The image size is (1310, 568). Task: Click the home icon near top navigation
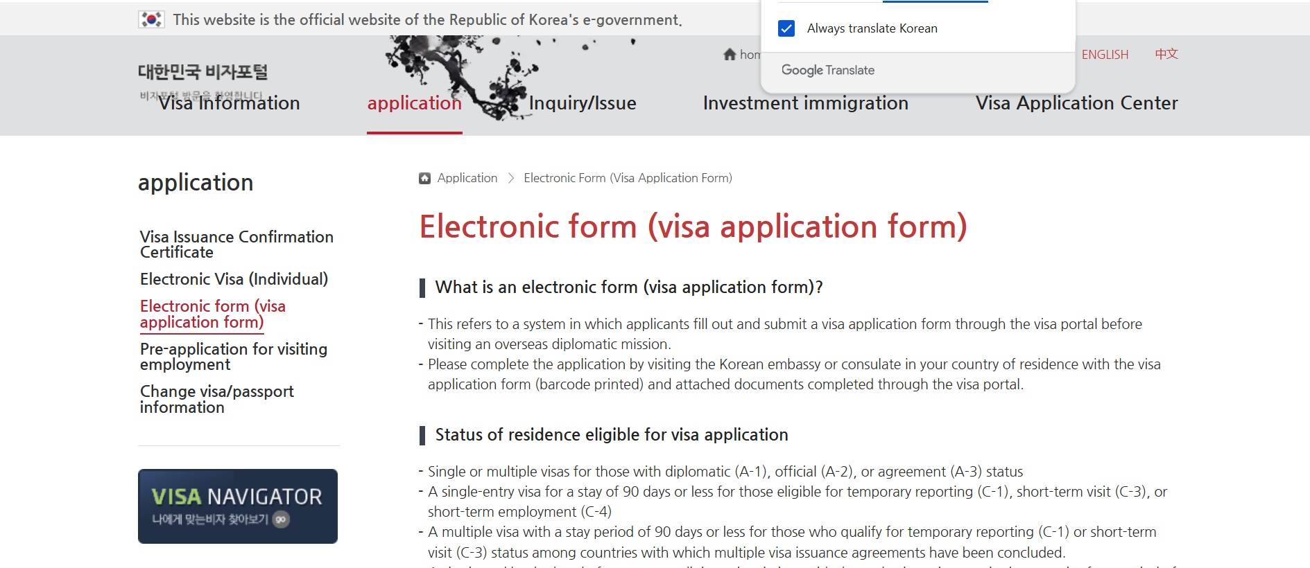[x=730, y=54]
